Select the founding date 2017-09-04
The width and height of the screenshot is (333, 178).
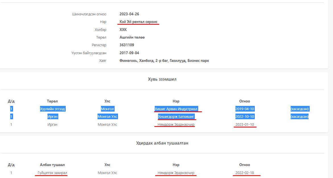point(129,53)
